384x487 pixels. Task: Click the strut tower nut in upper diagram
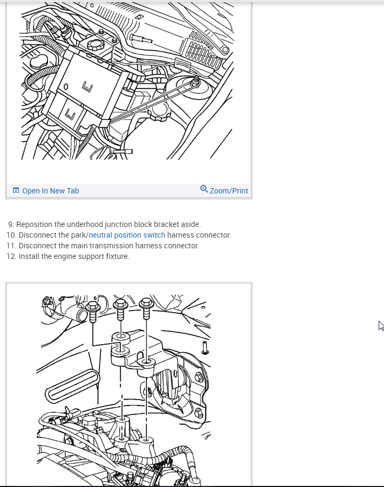tap(195, 81)
